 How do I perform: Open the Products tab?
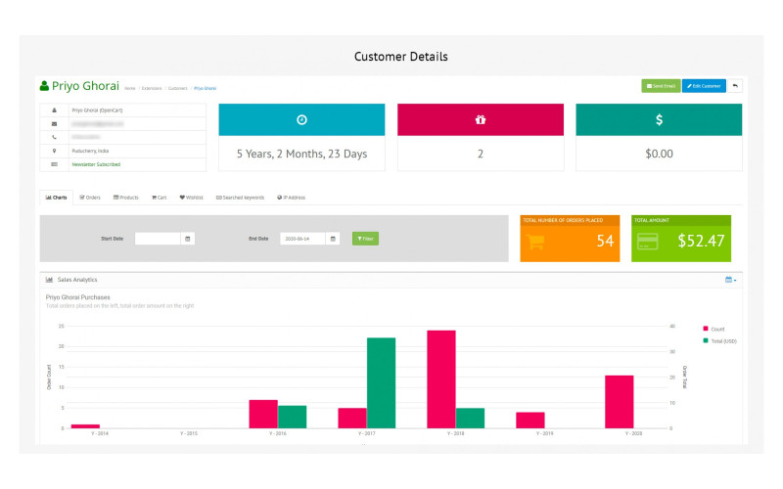126,198
